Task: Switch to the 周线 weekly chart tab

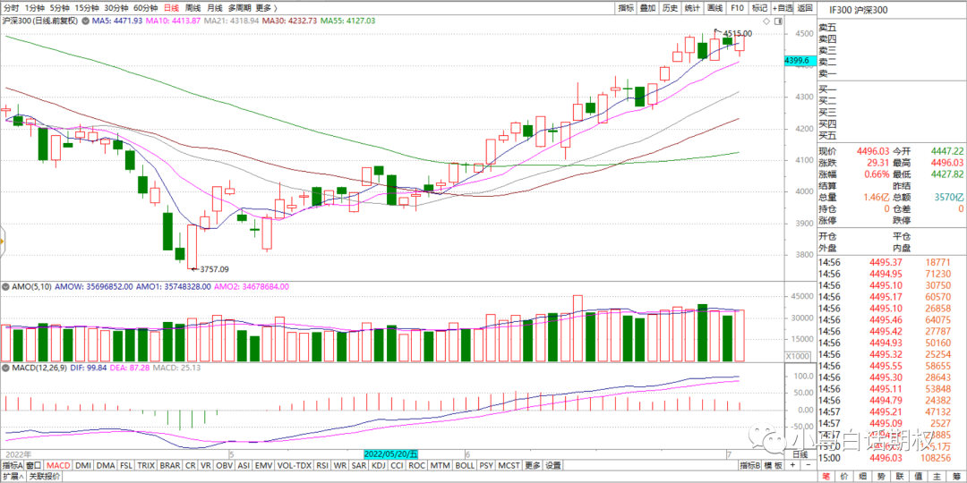Action: (190, 7)
